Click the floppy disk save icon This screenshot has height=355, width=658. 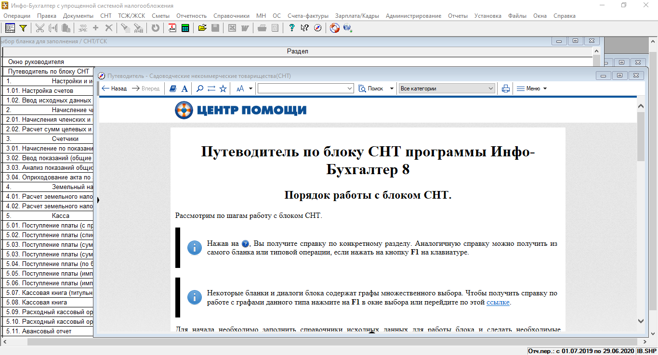pos(215,28)
